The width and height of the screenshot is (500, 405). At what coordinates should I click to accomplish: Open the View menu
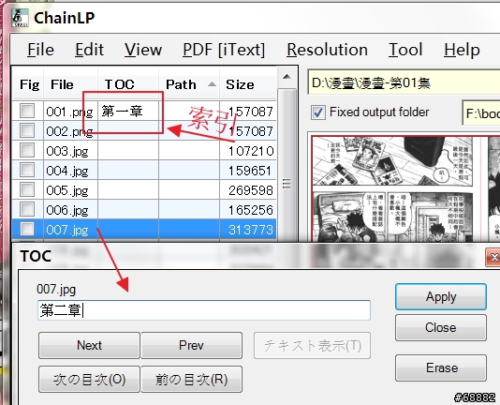pyautogui.click(x=143, y=50)
